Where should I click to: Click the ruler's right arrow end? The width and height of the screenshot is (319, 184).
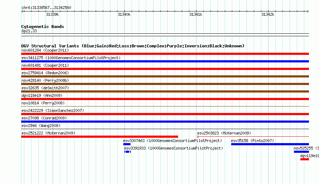(308, 11)
